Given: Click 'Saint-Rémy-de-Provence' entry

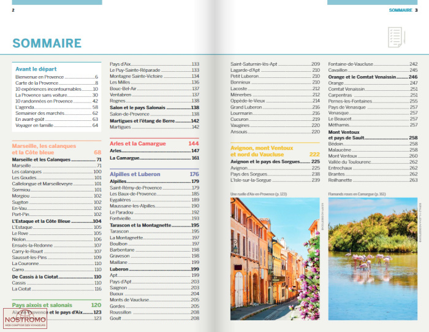Looking at the screenshot, I should click(154, 188).
